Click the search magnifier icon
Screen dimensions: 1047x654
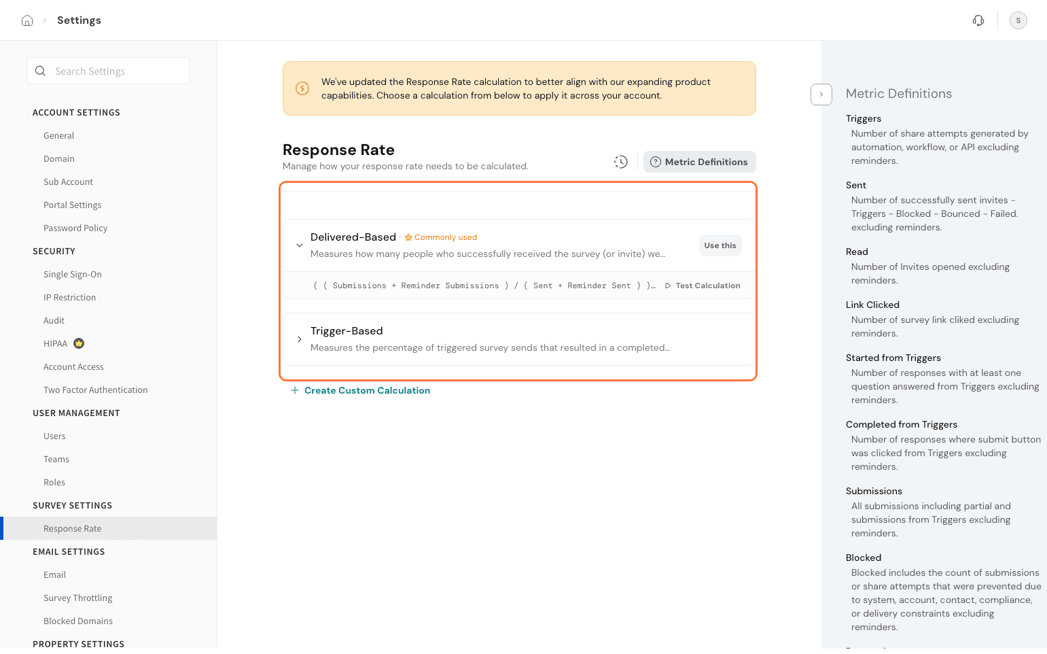(x=41, y=71)
